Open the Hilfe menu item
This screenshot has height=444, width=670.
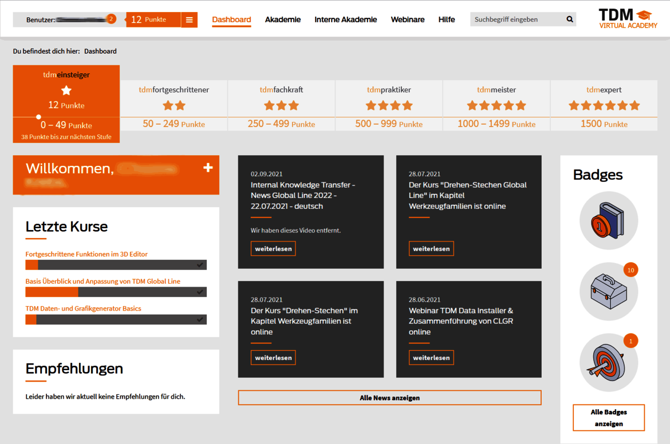(446, 19)
